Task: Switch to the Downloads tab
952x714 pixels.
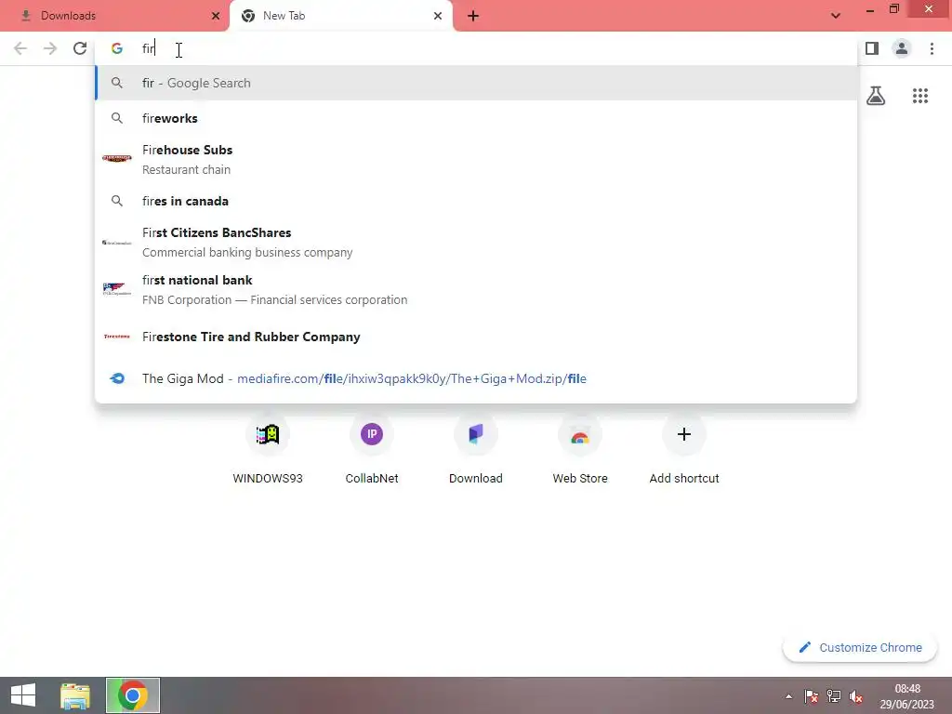Action: point(114,16)
